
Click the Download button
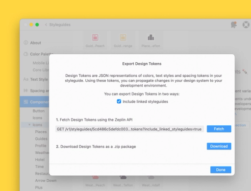[x=219, y=146]
